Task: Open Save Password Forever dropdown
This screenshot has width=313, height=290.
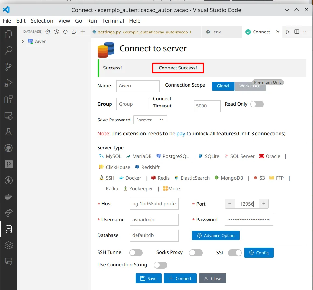Action: 150,120
